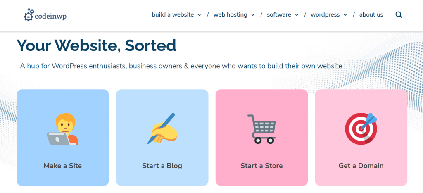Click the Get a Domain label
Screen dimensions: 423x193
point(361,165)
